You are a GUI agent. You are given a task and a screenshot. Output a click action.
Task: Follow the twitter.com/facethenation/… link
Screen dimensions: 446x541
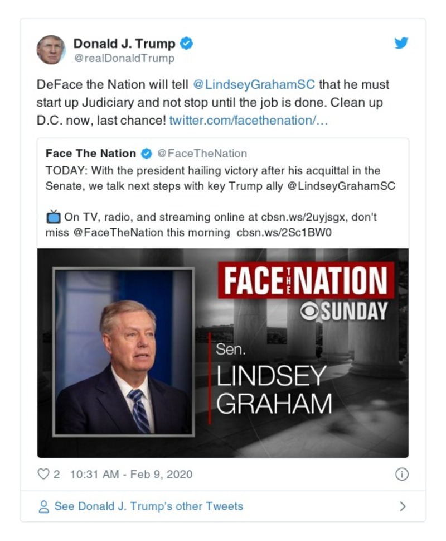249,119
